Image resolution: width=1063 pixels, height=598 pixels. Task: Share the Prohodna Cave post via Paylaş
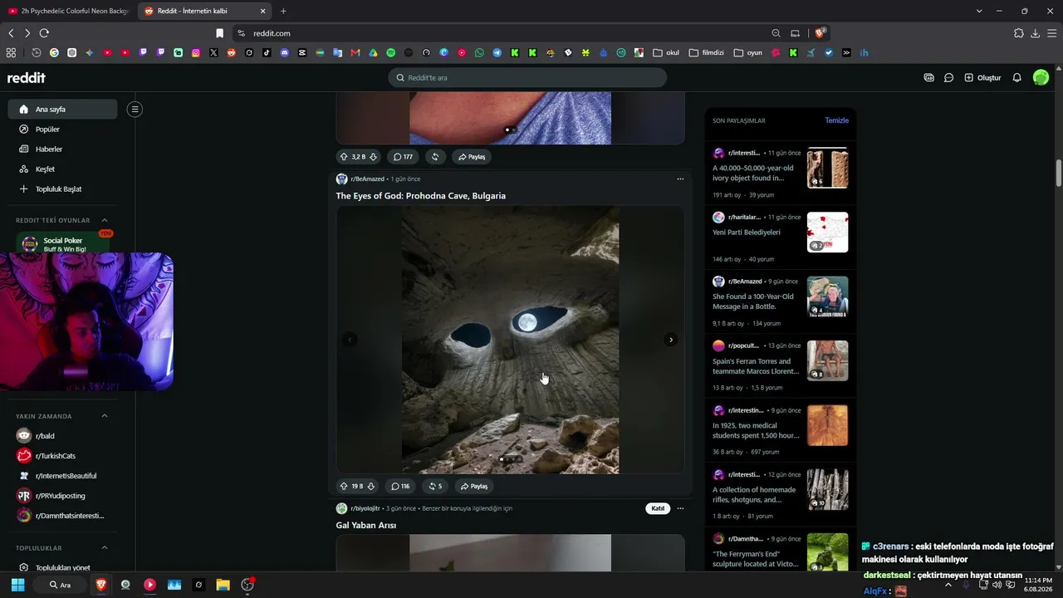pyautogui.click(x=473, y=486)
